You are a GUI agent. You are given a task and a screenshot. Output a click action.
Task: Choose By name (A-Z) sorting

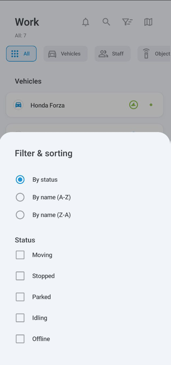click(20, 197)
